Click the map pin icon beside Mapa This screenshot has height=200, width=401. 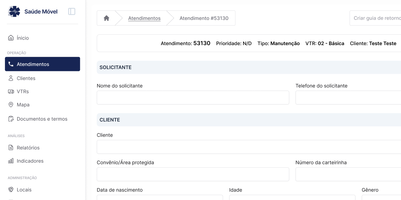point(11,105)
